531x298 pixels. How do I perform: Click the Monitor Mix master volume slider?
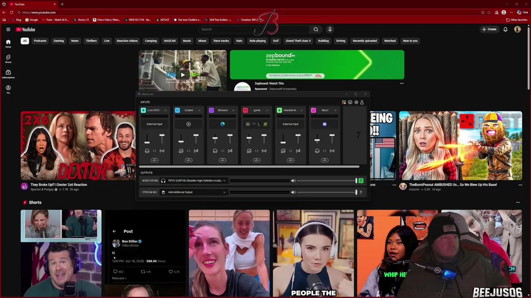(327, 181)
